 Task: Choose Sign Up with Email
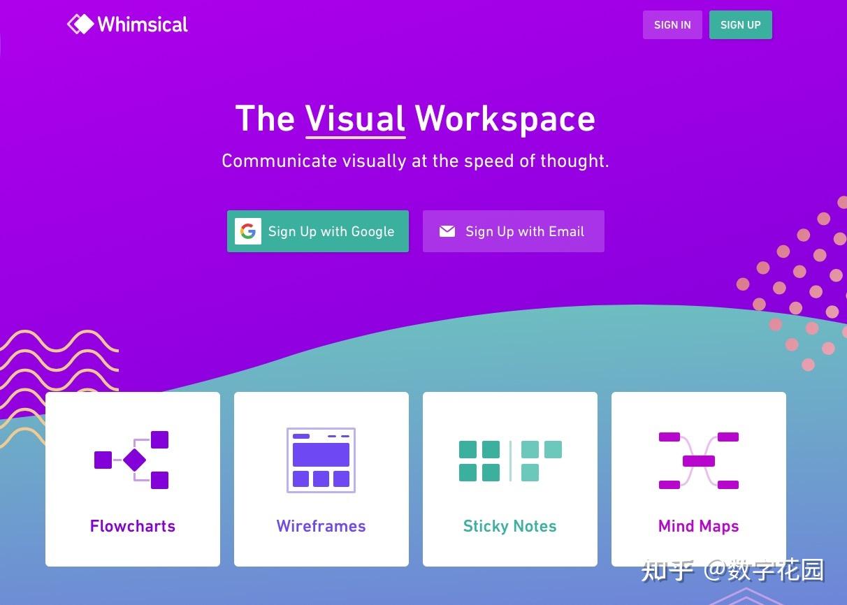[x=514, y=231]
